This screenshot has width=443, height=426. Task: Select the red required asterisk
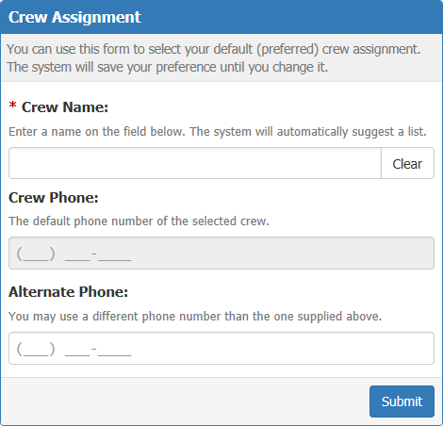pos(12,106)
